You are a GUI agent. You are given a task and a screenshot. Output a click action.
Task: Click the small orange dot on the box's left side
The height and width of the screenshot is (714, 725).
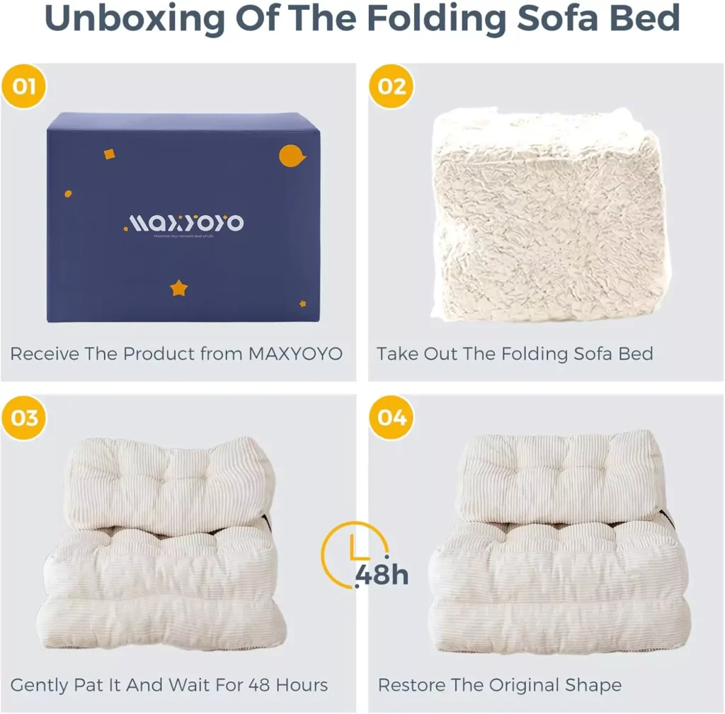coord(68,193)
